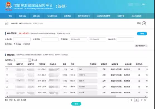Check the row with amount 37706
The height and width of the screenshot is (109, 155).
[7, 75]
